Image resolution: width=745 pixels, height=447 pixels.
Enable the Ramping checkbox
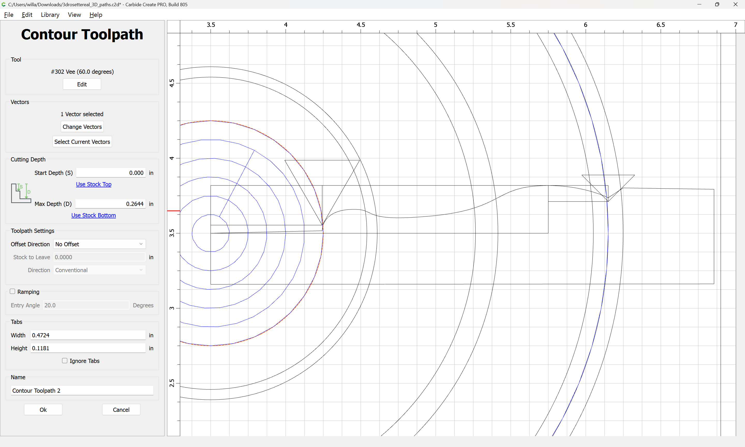tap(12, 292)
